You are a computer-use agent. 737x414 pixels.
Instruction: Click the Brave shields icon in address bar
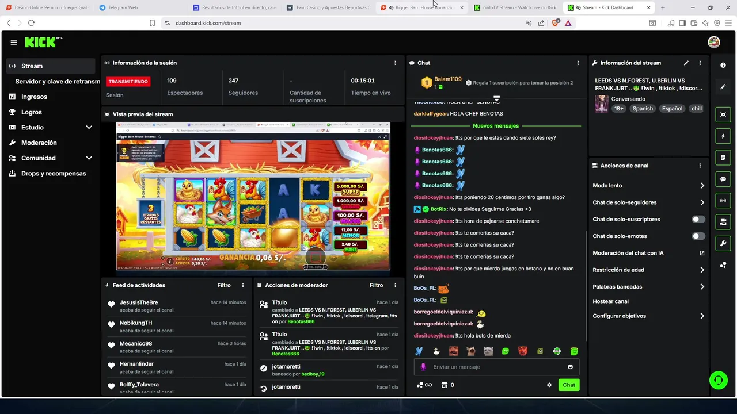pos(555,23)
